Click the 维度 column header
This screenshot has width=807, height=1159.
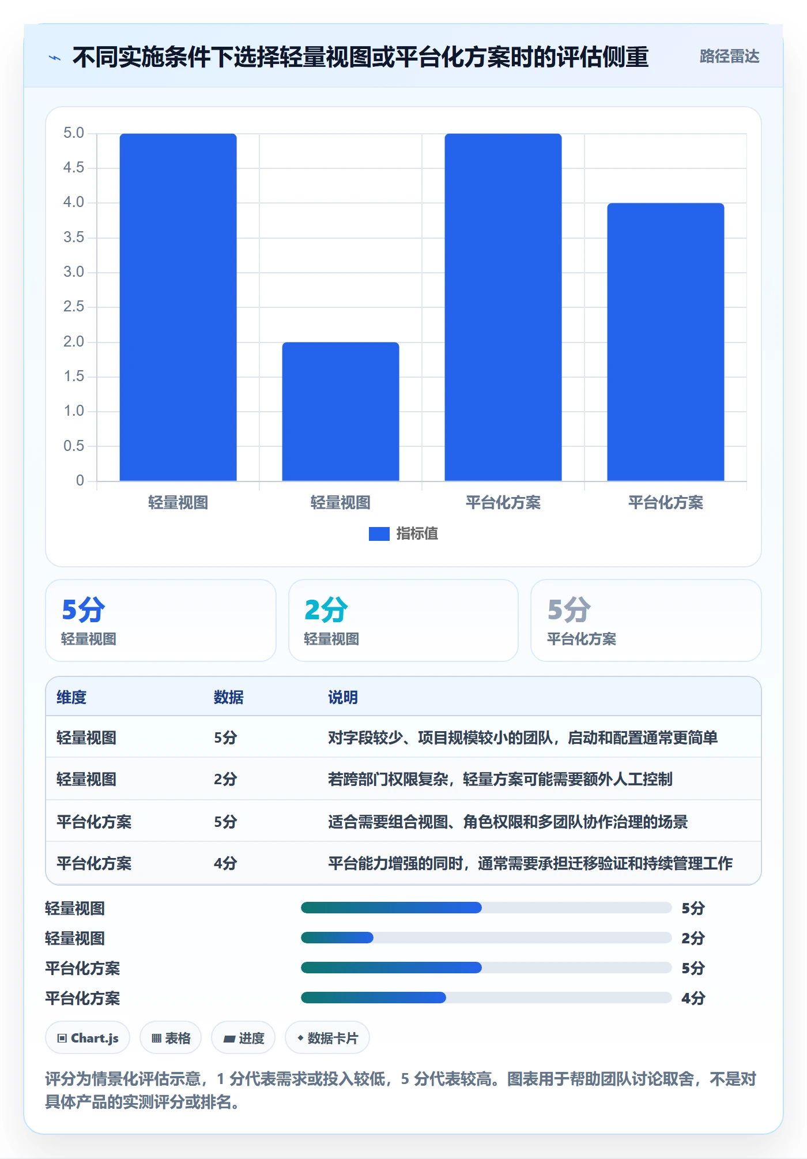pyautogui.click(x=71, y=697)
